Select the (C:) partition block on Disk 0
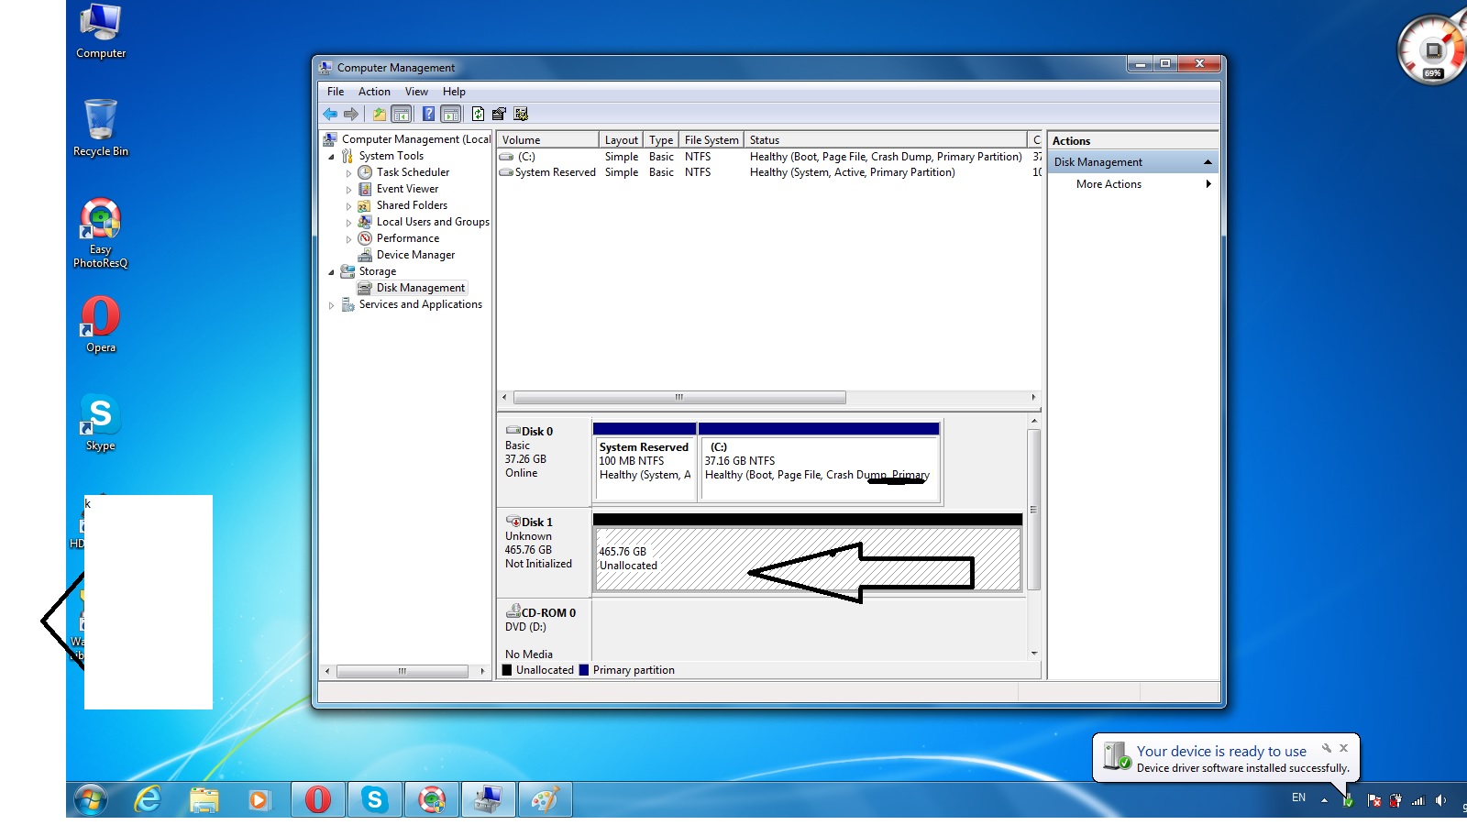Viewport: 1467px width, 825px height. click(x=819, y=462)
